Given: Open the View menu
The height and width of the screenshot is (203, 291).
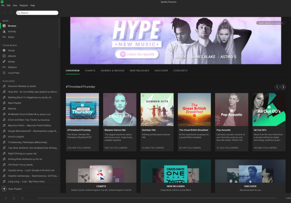Looking at the screenshot, I should pyautogui.click(x=15, y=5).
